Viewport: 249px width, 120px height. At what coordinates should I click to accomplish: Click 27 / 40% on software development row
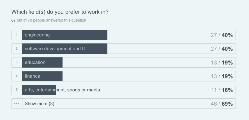tap(222, 49)
